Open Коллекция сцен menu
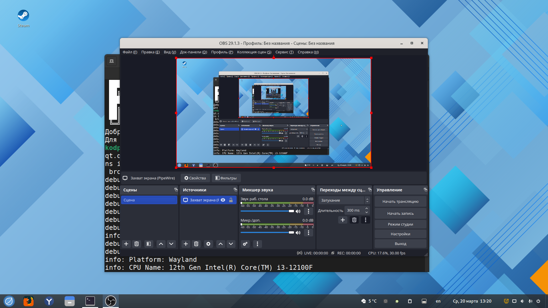The width and height of the screenshot is (548, 308). (254, 52)
